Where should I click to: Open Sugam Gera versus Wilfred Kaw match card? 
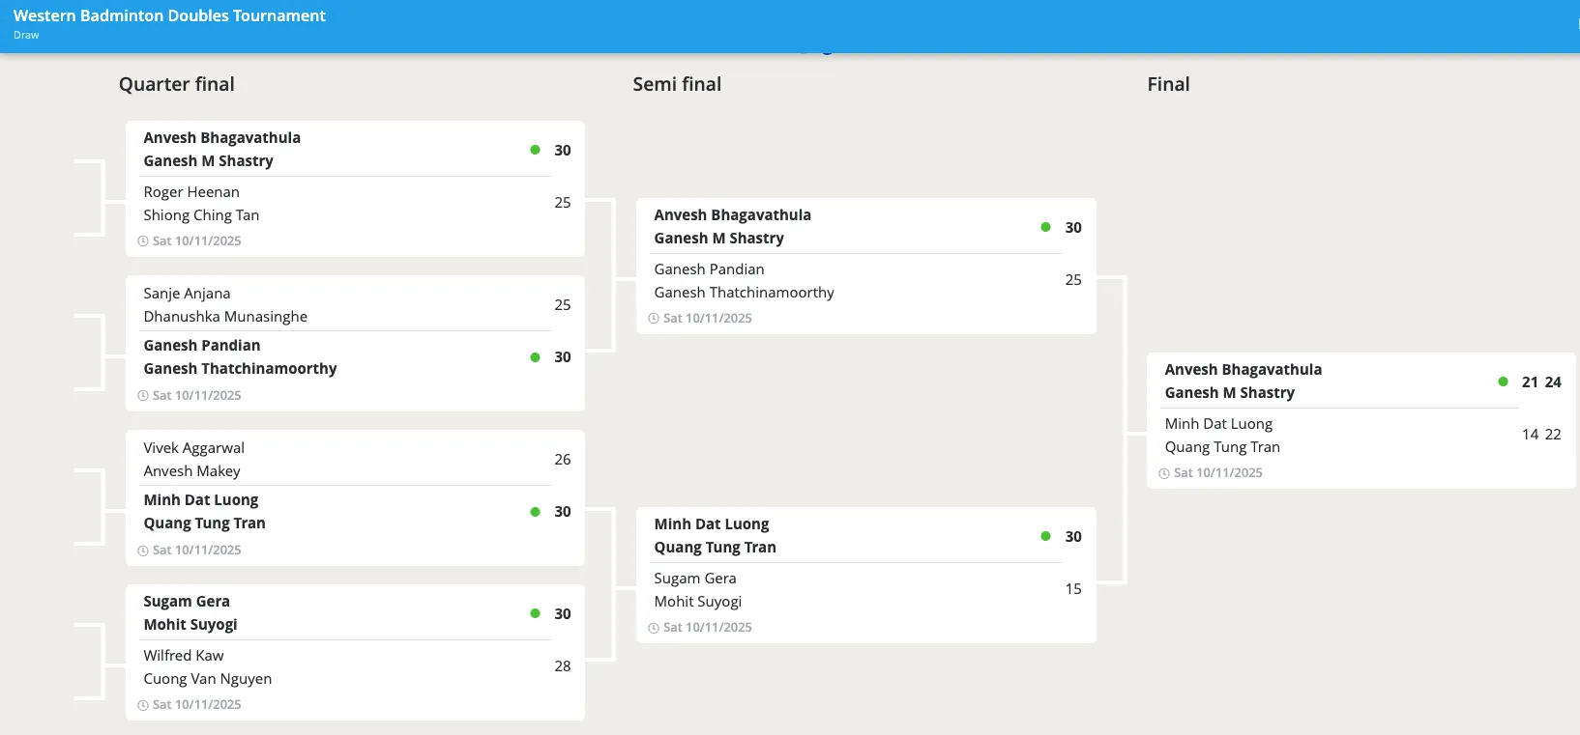point(355,652)
